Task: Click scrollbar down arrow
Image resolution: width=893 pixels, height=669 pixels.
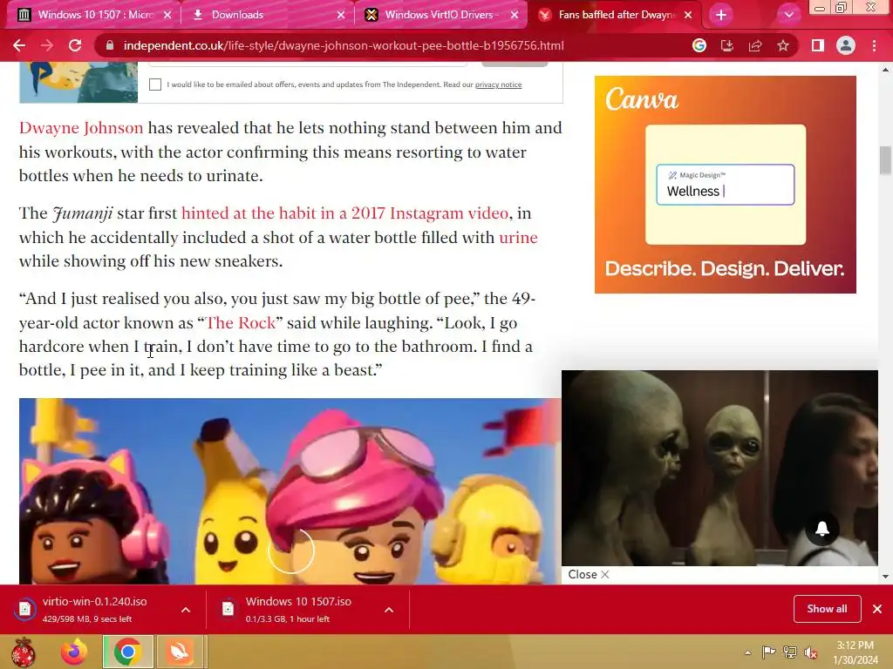Action: point(885,577)
